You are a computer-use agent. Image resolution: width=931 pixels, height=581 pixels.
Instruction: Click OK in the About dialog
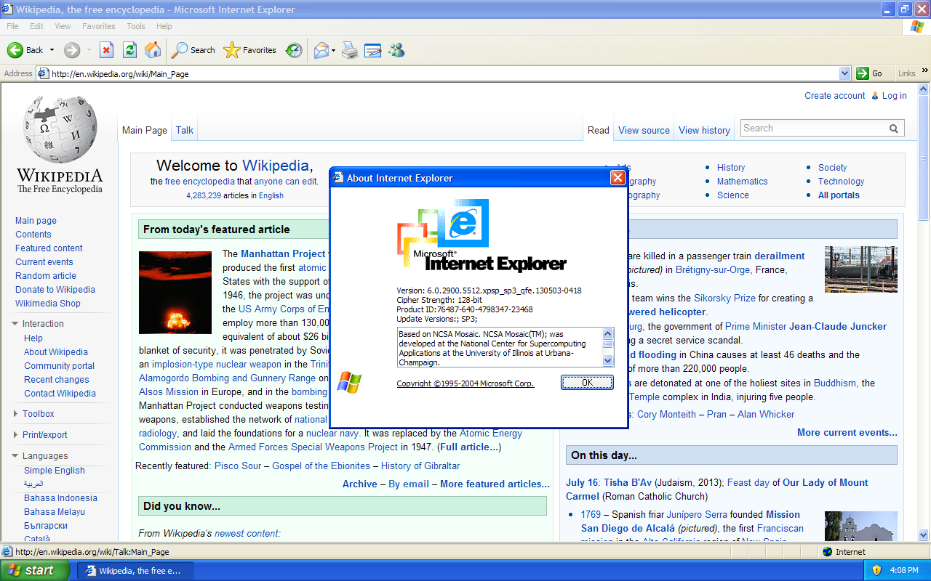[x=587, y=382]
